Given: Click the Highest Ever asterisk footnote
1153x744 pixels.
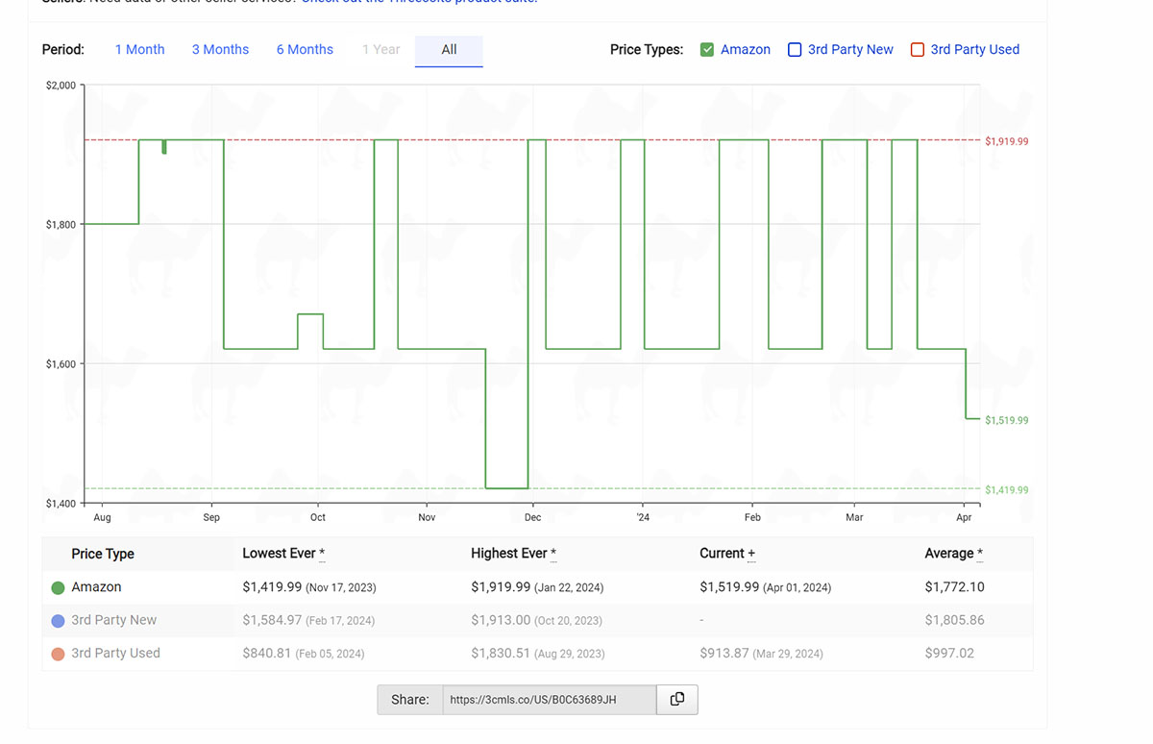Looking at the screenshot, I should point(552,554).
